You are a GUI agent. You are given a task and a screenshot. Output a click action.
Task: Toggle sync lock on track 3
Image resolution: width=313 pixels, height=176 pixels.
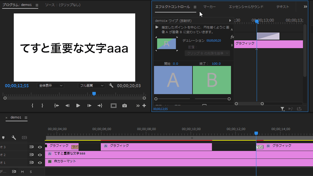coord(32,147)
